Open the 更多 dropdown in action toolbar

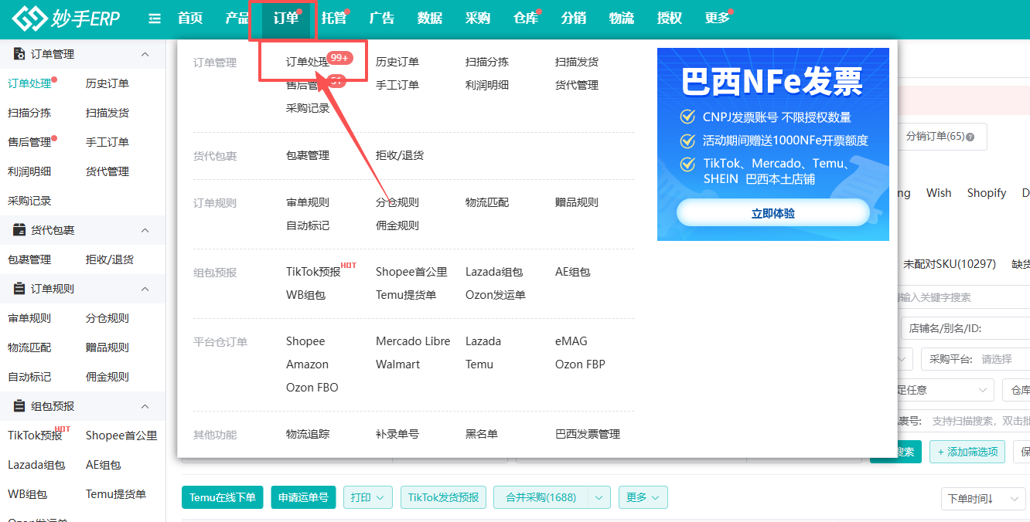pyautogui.click(x=643, y=497)
